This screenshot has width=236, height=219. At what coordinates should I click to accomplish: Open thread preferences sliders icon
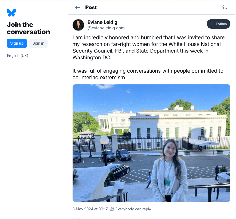tap(224, 7)
